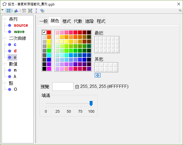Select the wave list object
The image size is (183, 145).
(19, 32)
